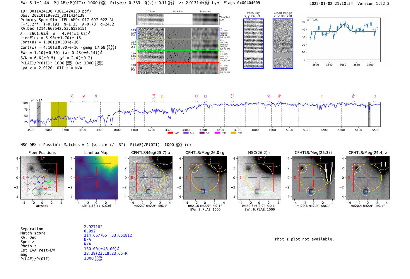Click the 'ID: 3011424138 (3011424138.pdf)' line
The width and height of the screenshot is (410, 279).
pos(56,11)
